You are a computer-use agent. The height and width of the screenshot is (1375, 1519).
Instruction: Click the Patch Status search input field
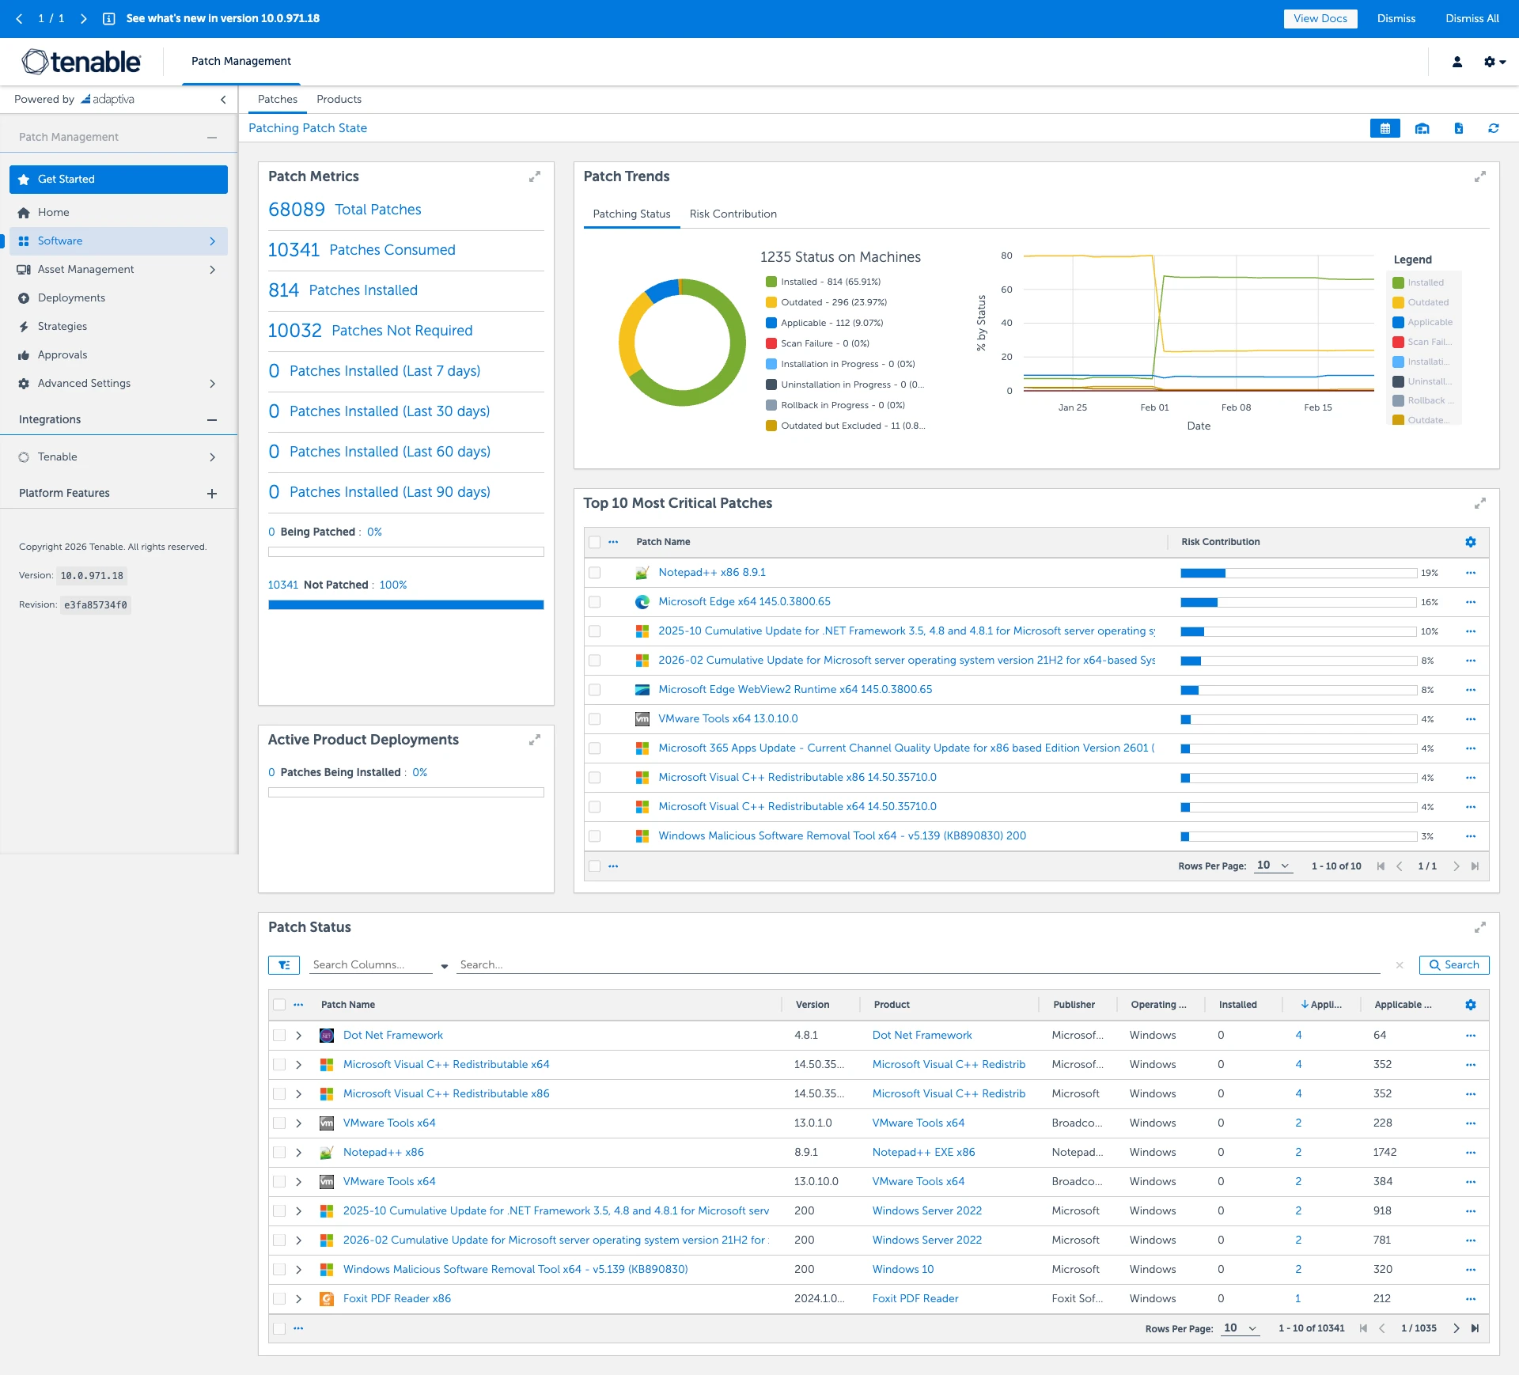click(918, 965)
